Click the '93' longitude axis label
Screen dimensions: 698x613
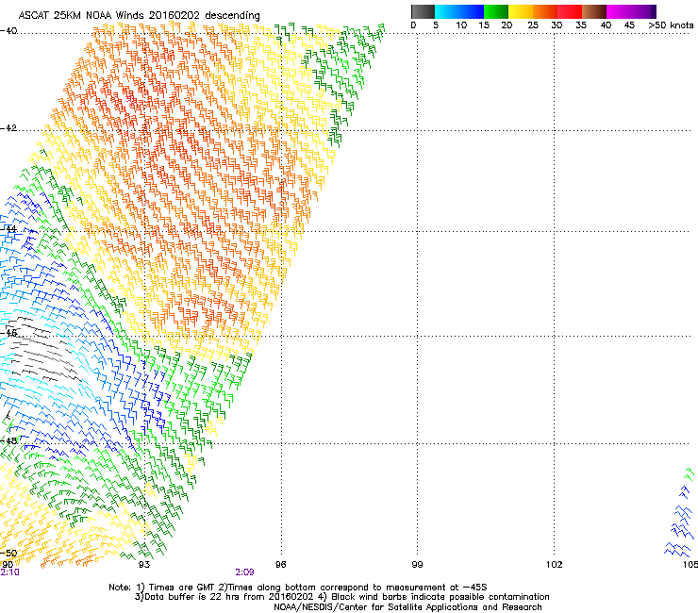[144, 565]
